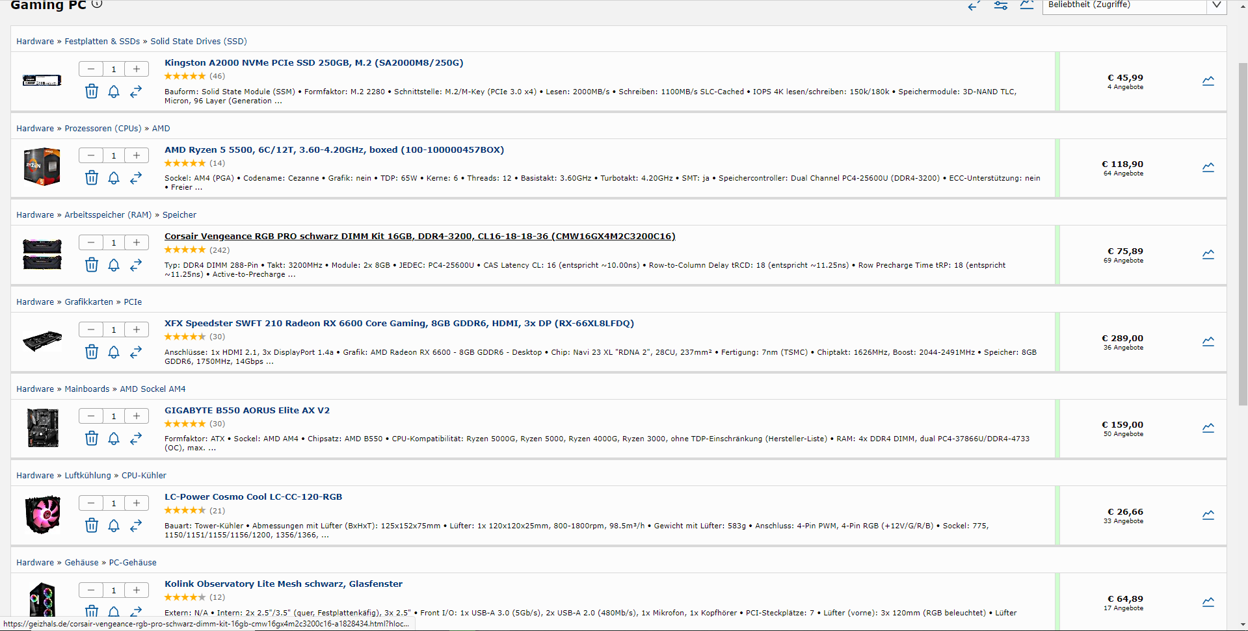The height and width of the screenshot is (631, 1248).
Task: Open XFX Speedster SWFT 210 product link
Action: pos(399,323)
